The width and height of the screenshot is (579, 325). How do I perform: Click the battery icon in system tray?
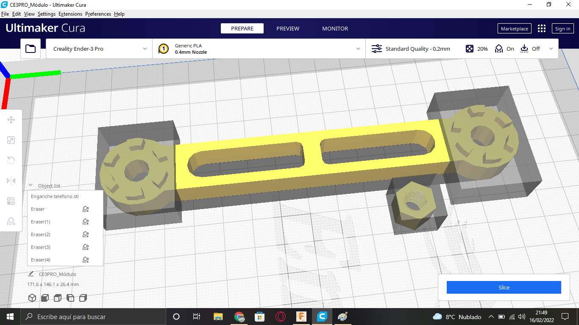tap(501, 317)
